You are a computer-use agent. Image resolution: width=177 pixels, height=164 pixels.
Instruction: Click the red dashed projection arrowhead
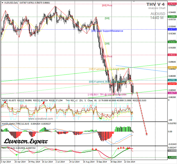(x=147, y=134)
